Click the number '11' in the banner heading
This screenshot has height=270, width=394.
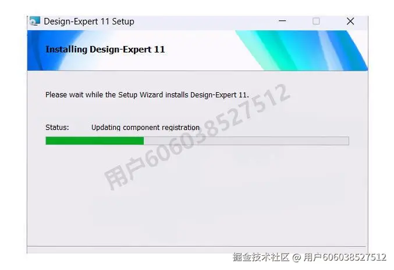(159, 50)
